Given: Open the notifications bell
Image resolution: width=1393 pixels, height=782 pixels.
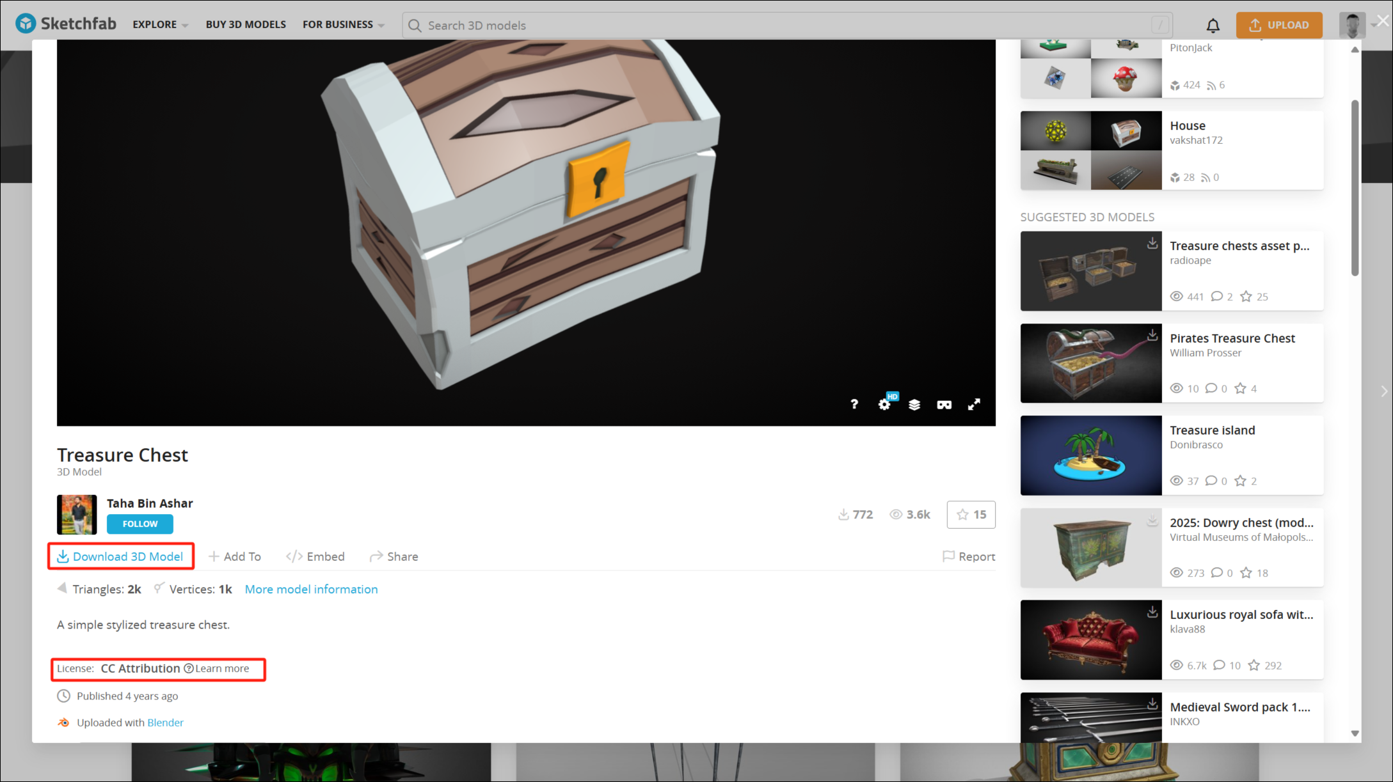Looking at the screenshot, I should click(1213, 25).
